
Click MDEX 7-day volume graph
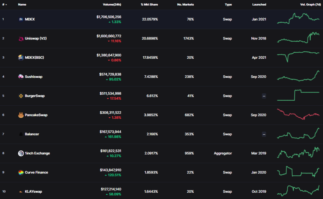[x=298, y=19]
